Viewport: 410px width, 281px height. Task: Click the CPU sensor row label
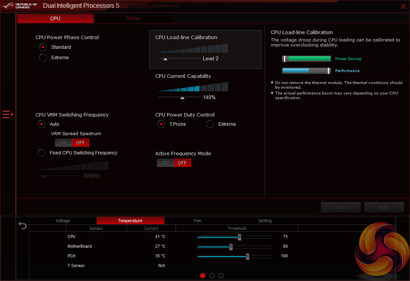tap(71, 236)
